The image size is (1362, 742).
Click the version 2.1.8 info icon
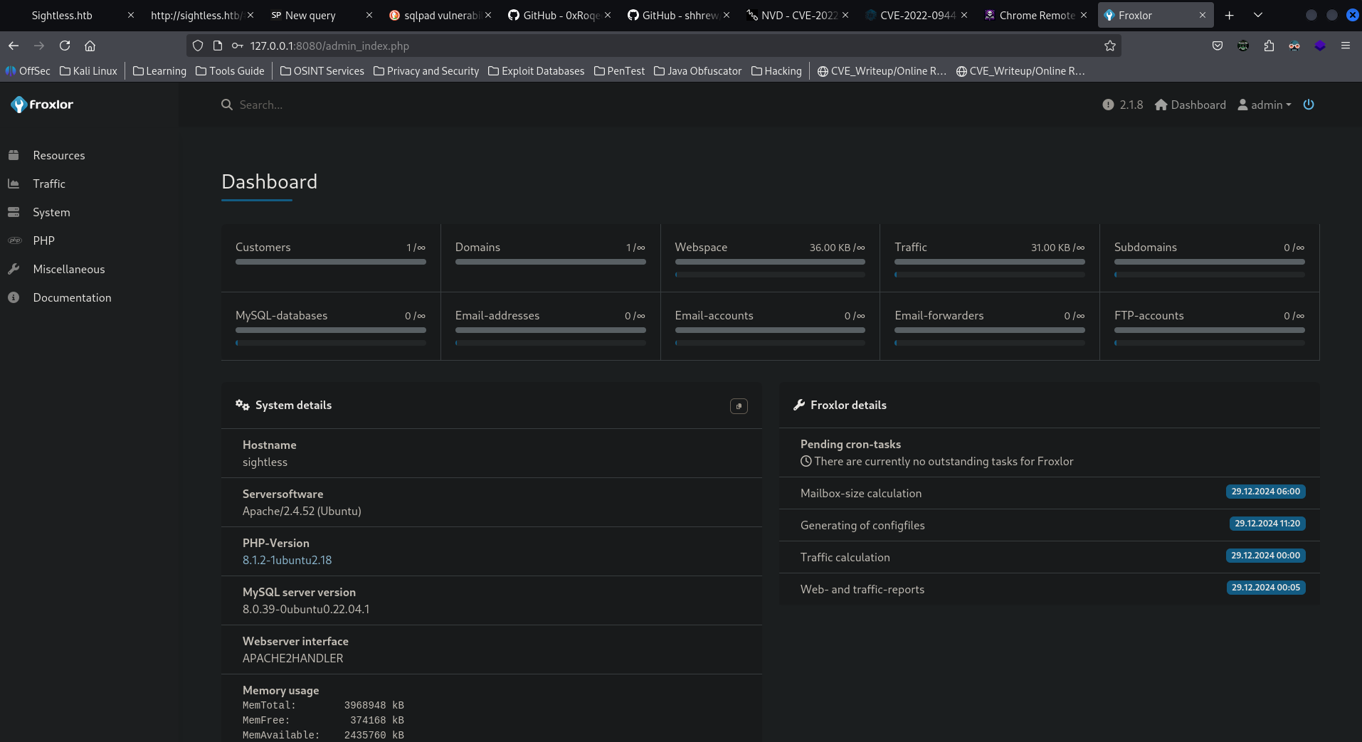click(x=1108, y=105)
